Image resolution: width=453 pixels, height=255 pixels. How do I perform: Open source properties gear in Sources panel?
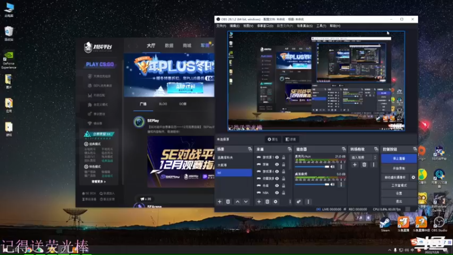(x=276, y=202)
